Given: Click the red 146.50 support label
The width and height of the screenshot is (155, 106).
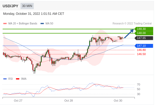Looking at the screenshot, I should [141, 54].
